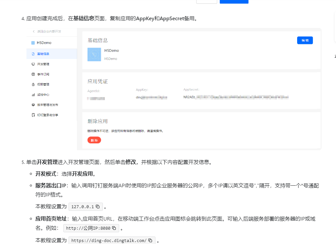Click the 版本管理与发布 layers icon

pyautogui.click(x=33, y=105)
